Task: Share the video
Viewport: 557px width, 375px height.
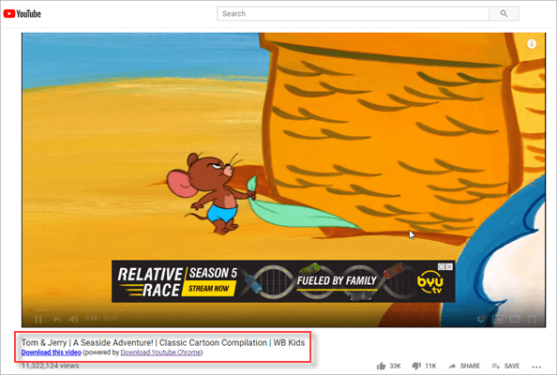Action: [x=464, y=366]
